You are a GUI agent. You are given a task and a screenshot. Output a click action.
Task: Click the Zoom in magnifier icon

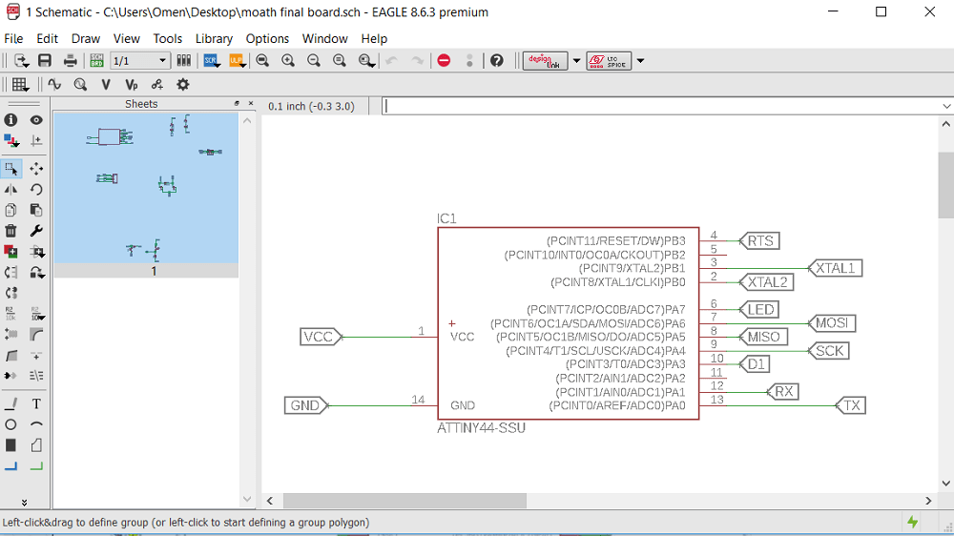point(288,61)
